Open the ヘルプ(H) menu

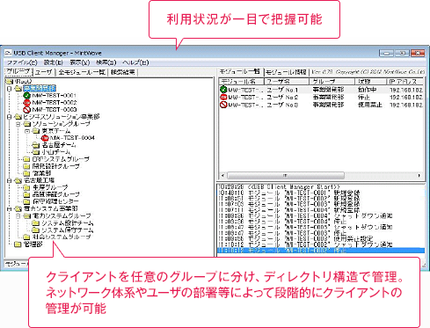(x=135, y=62)
